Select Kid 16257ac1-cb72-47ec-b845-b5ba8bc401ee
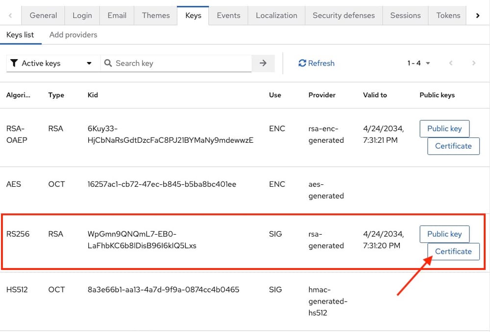 [x=162, y=184]
